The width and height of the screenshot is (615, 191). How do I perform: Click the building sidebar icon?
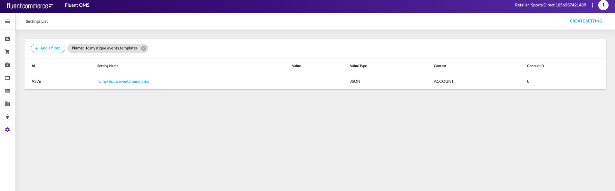(7, 104)
